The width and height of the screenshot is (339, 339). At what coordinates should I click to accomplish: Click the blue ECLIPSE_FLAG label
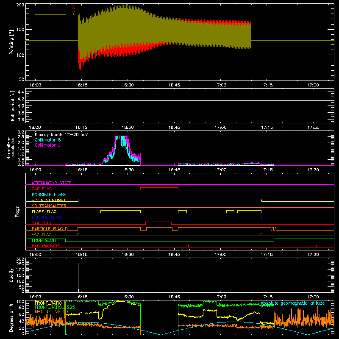46,217
